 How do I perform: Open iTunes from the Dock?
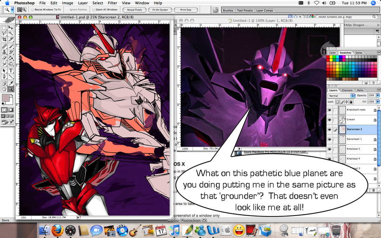tap(174, 230)
